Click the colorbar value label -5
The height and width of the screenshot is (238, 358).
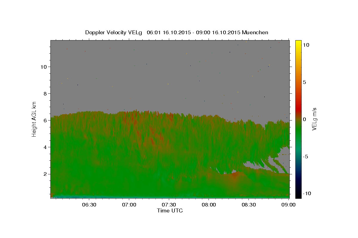coord(305,156)
